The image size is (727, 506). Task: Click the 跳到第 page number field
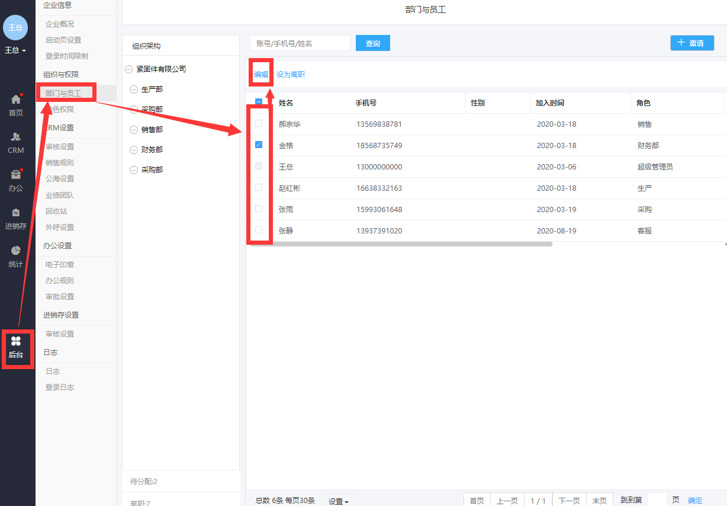coord(657,500)
